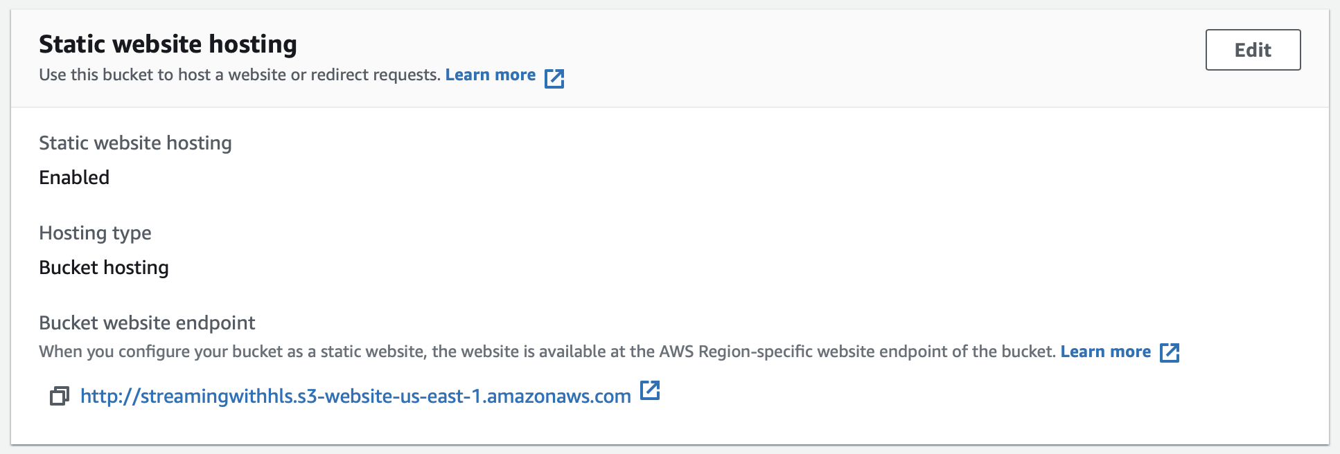Image resolution: width=1340 pixels, height=454 pixels.
Task: Select the bold Static website hosting heading
Action: [168, 44]
